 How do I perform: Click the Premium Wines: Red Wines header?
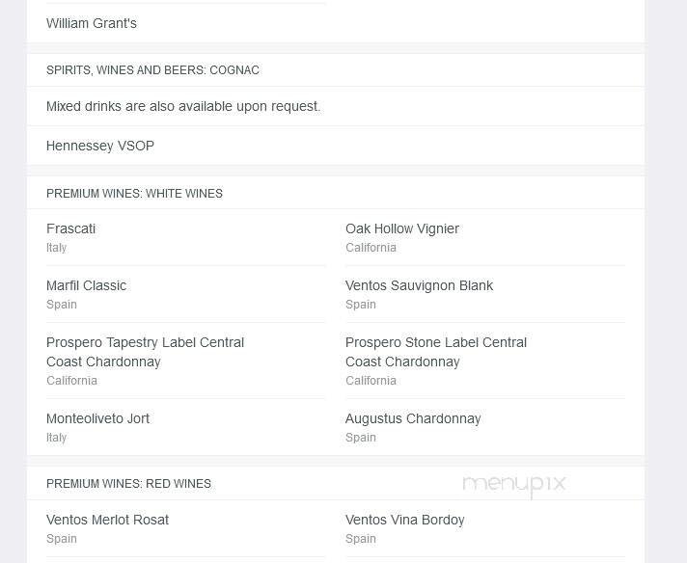point(128,484)
